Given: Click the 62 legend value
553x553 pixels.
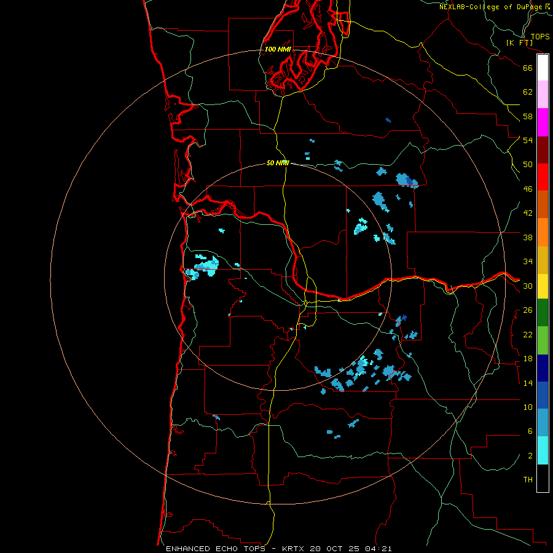Looking at the screenshot, I should [x=528, y=92].
